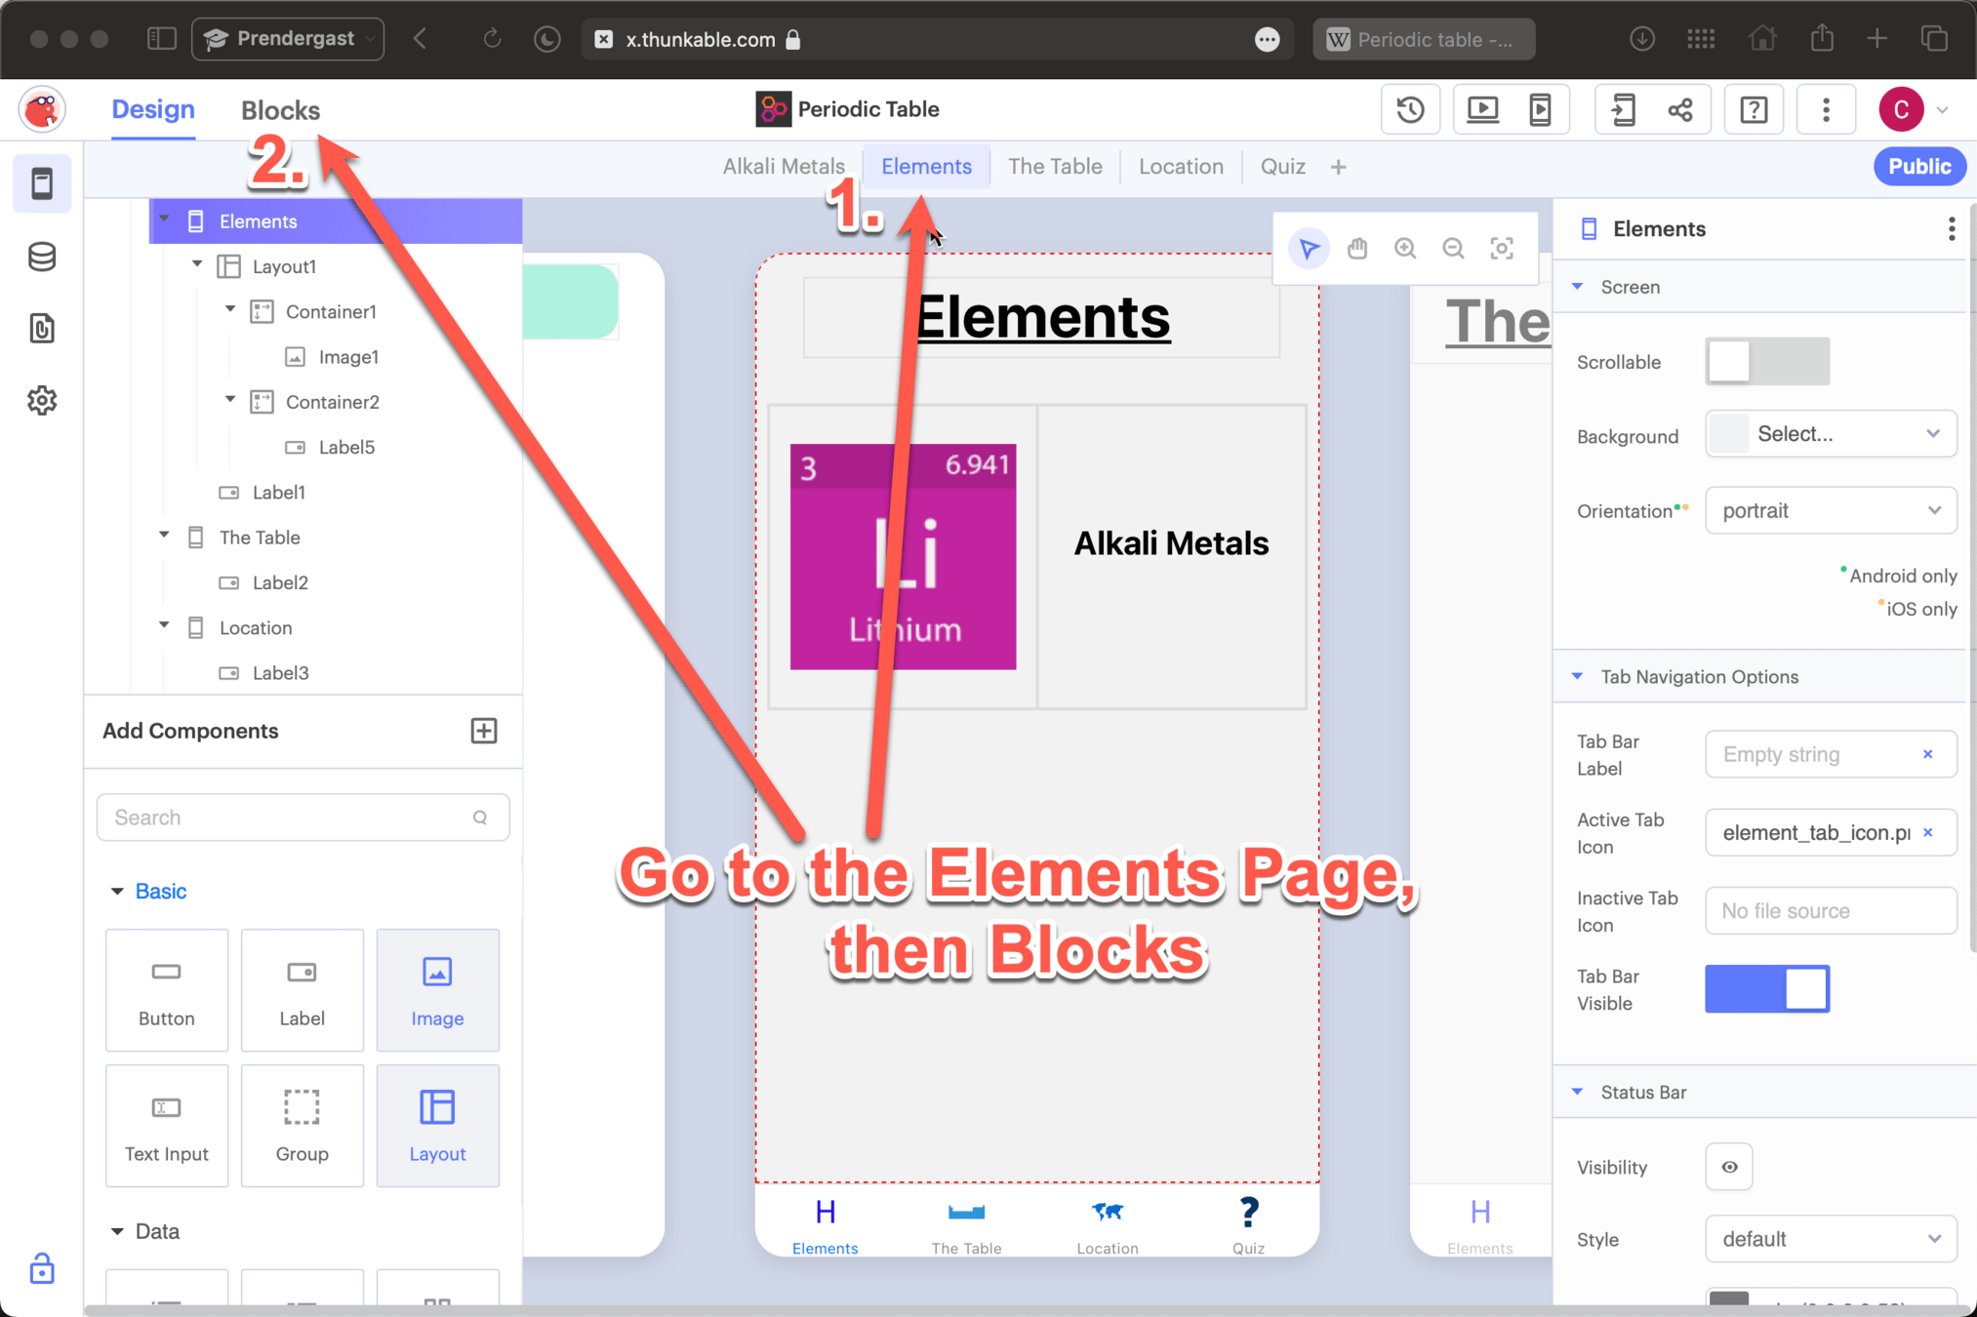1977x1317 pixels.
Task: Collapse Tab Navigation Options section
Action: (1578, 676)
